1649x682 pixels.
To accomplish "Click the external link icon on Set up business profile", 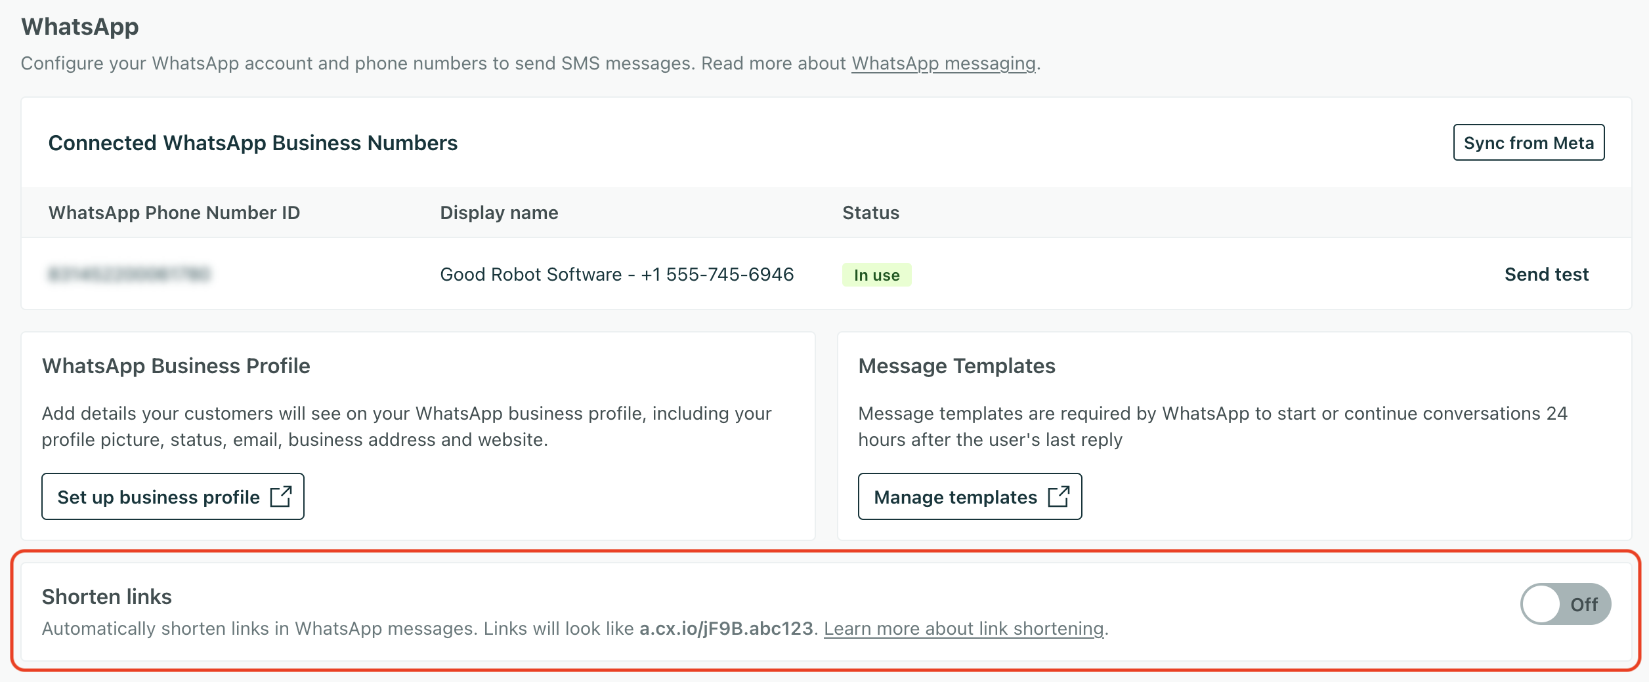I will (x=282, y=496).
